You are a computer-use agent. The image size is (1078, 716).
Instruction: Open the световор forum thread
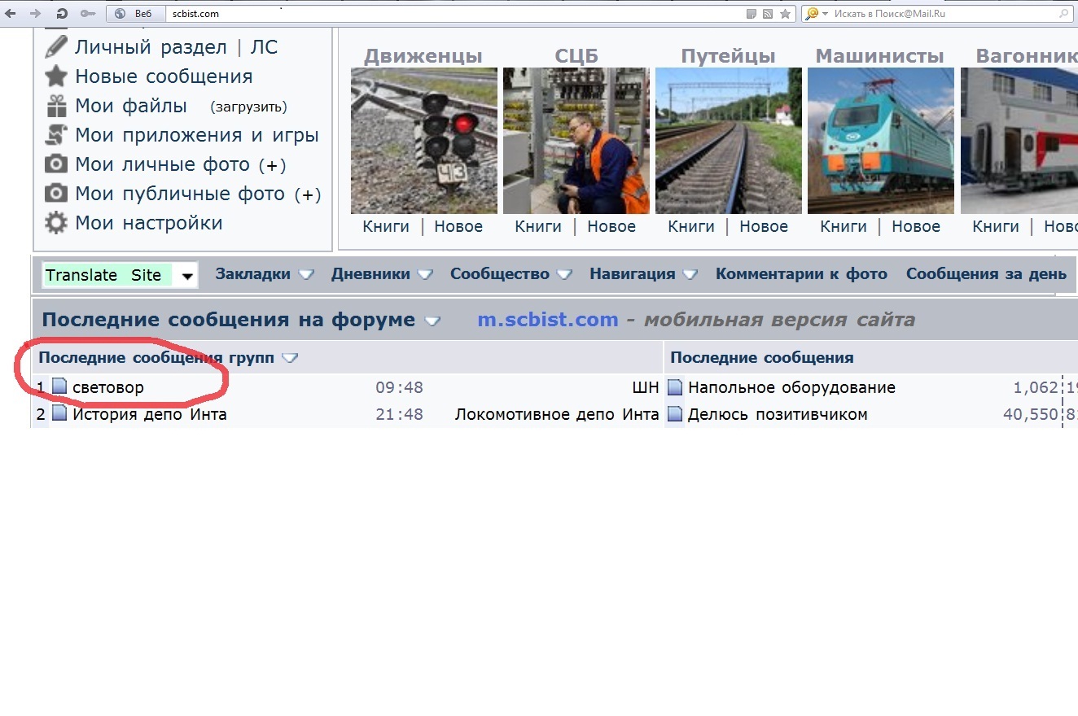(x=107, y=388)
